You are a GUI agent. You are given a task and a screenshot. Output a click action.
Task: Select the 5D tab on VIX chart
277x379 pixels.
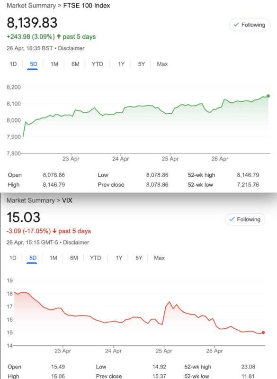33,258
